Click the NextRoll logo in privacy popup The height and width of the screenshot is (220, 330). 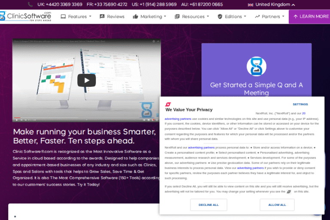(x=168, y=104)
